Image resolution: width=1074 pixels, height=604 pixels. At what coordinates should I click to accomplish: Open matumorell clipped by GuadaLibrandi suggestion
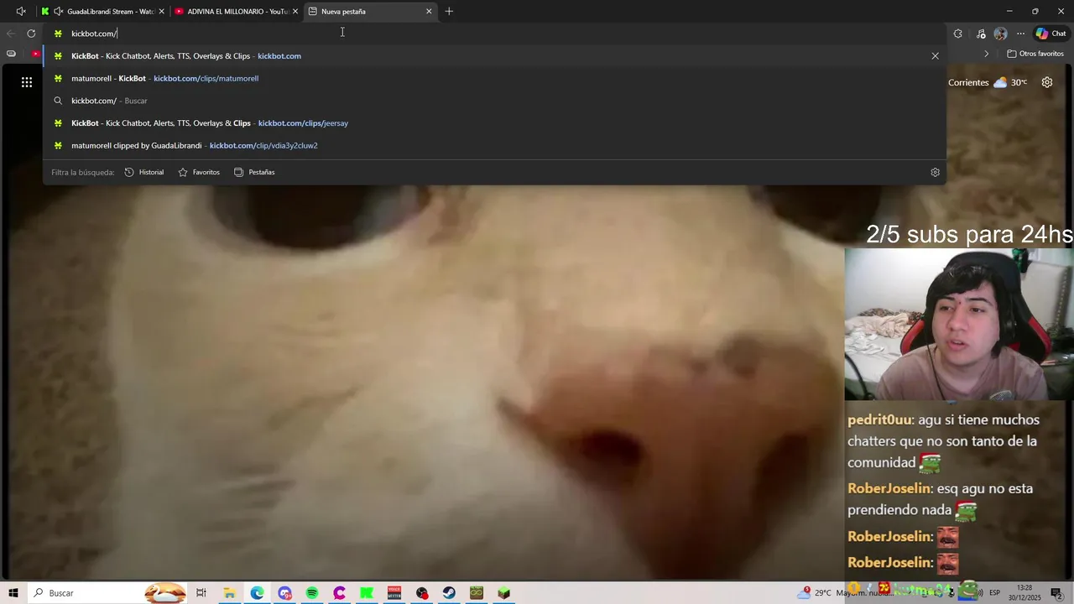[x=495, y=145]
